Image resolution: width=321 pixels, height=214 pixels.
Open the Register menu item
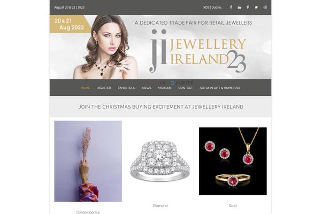tap(104, 88)
